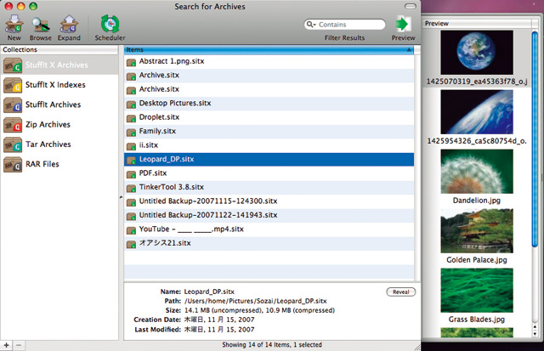The width and height of the screenshot is (544, 351).
Task: Select Untitled Backup-20071115-124300.sitx
Action: (208, 201)
